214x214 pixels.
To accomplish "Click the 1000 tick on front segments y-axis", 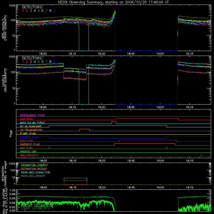I will 12,6.
